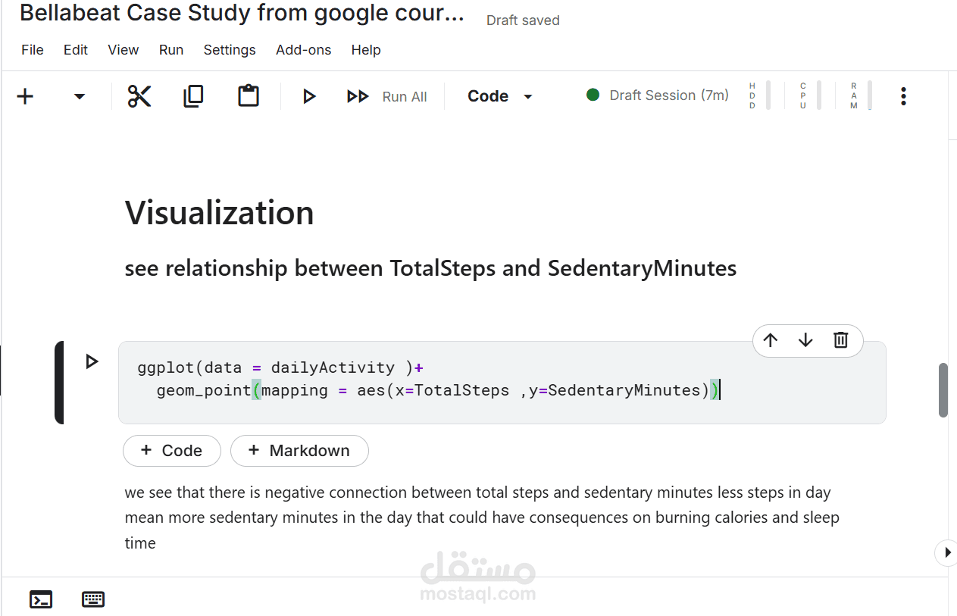
Task: Expand the add cell dropdown arrow
Action: tap(80, 96)
